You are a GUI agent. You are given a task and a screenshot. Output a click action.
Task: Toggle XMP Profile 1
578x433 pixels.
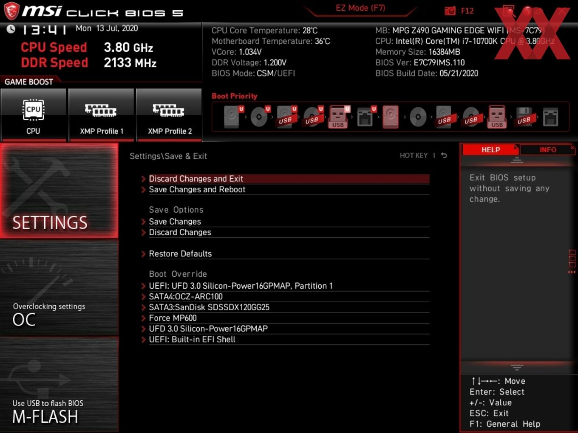(101, 115)
